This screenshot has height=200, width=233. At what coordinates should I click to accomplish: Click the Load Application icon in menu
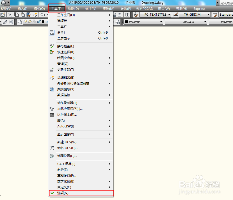tap(52, 109)
